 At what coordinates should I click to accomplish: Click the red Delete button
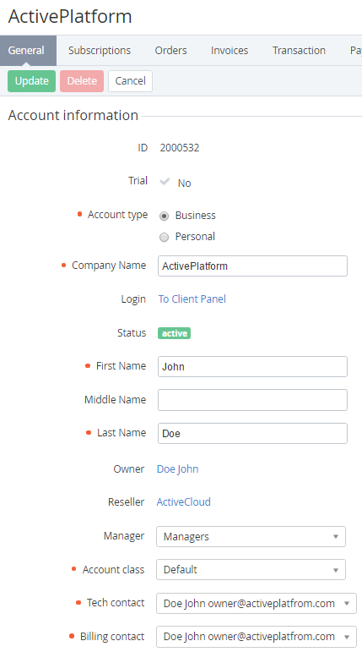click(x=82, y=80)
